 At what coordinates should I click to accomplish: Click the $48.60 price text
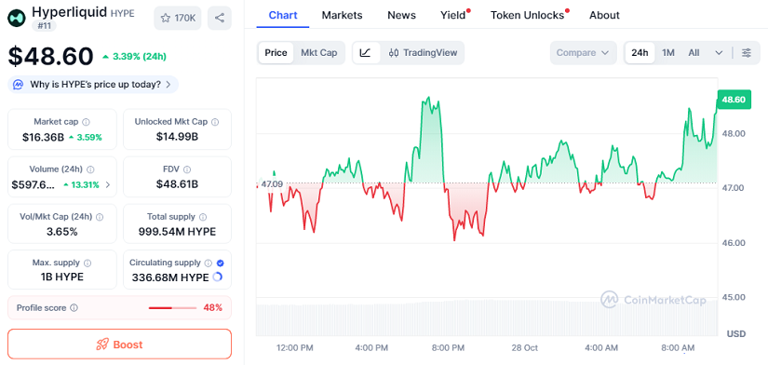[x=50, y=57]
